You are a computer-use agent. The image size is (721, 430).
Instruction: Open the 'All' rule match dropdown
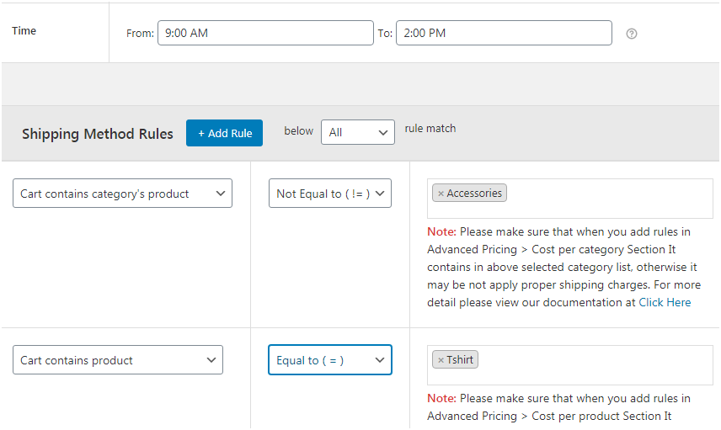(x=358, y=132)
